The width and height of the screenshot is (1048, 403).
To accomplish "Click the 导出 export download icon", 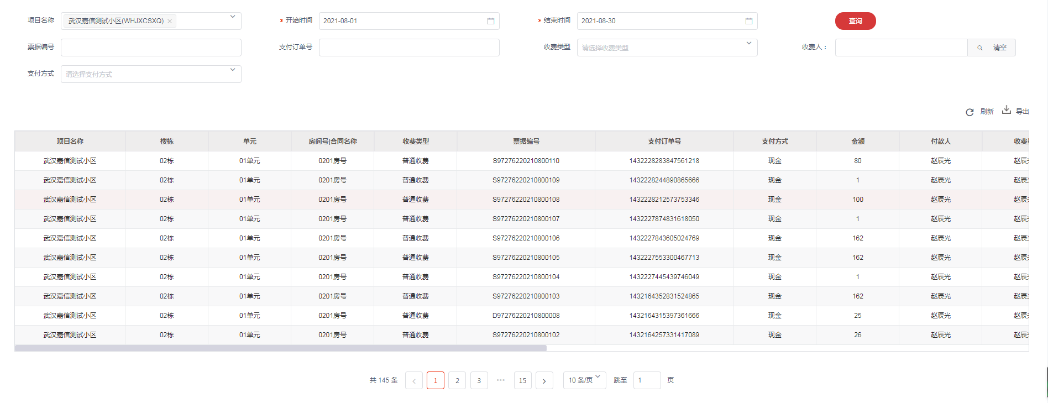I will [1007, 110].
